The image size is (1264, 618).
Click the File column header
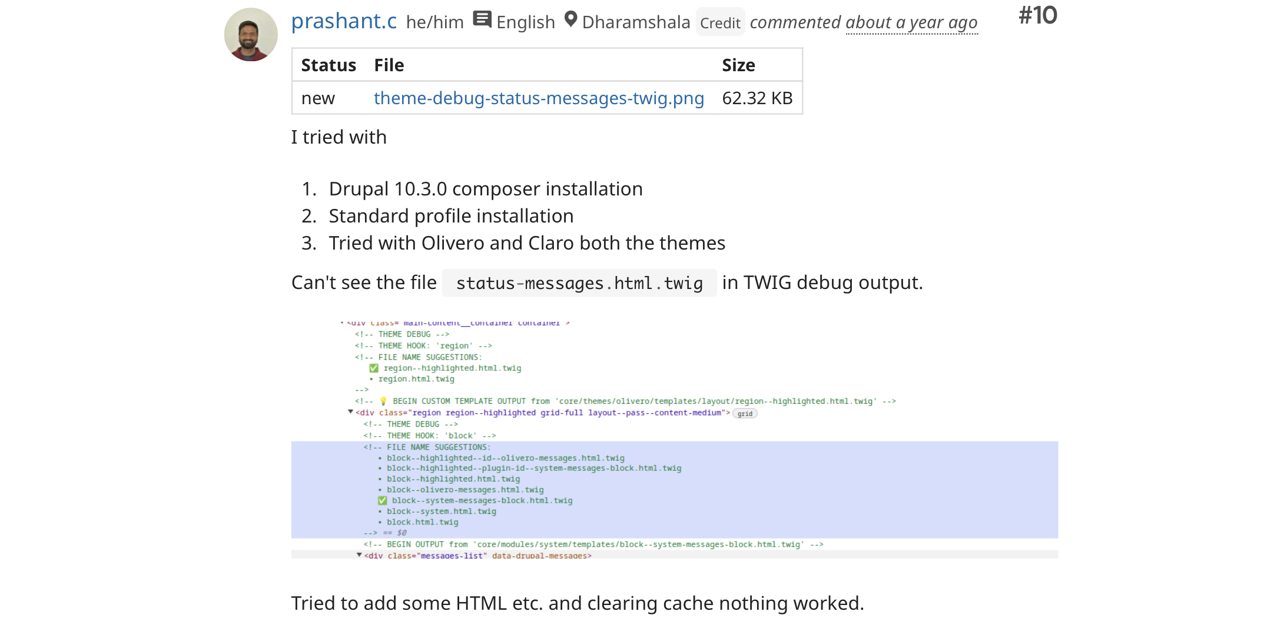click(389, 65)
